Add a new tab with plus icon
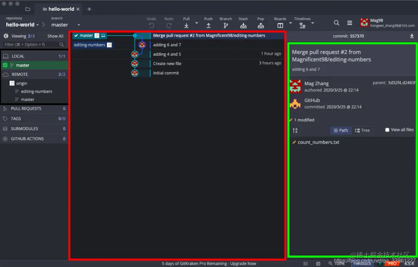 (x=89, y=9)
